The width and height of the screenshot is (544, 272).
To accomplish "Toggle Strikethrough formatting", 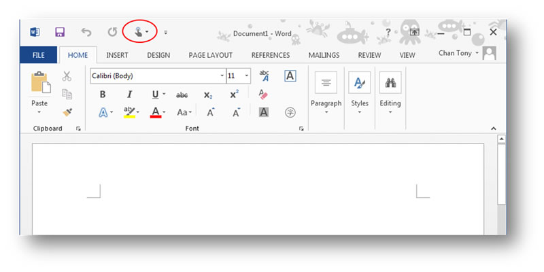I will click(x=182, y=95).
